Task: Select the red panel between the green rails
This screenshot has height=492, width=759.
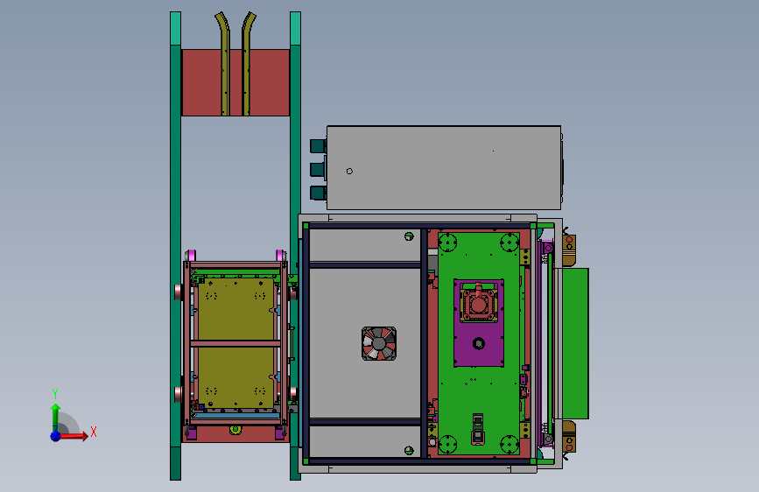Action: pos(235,82)
